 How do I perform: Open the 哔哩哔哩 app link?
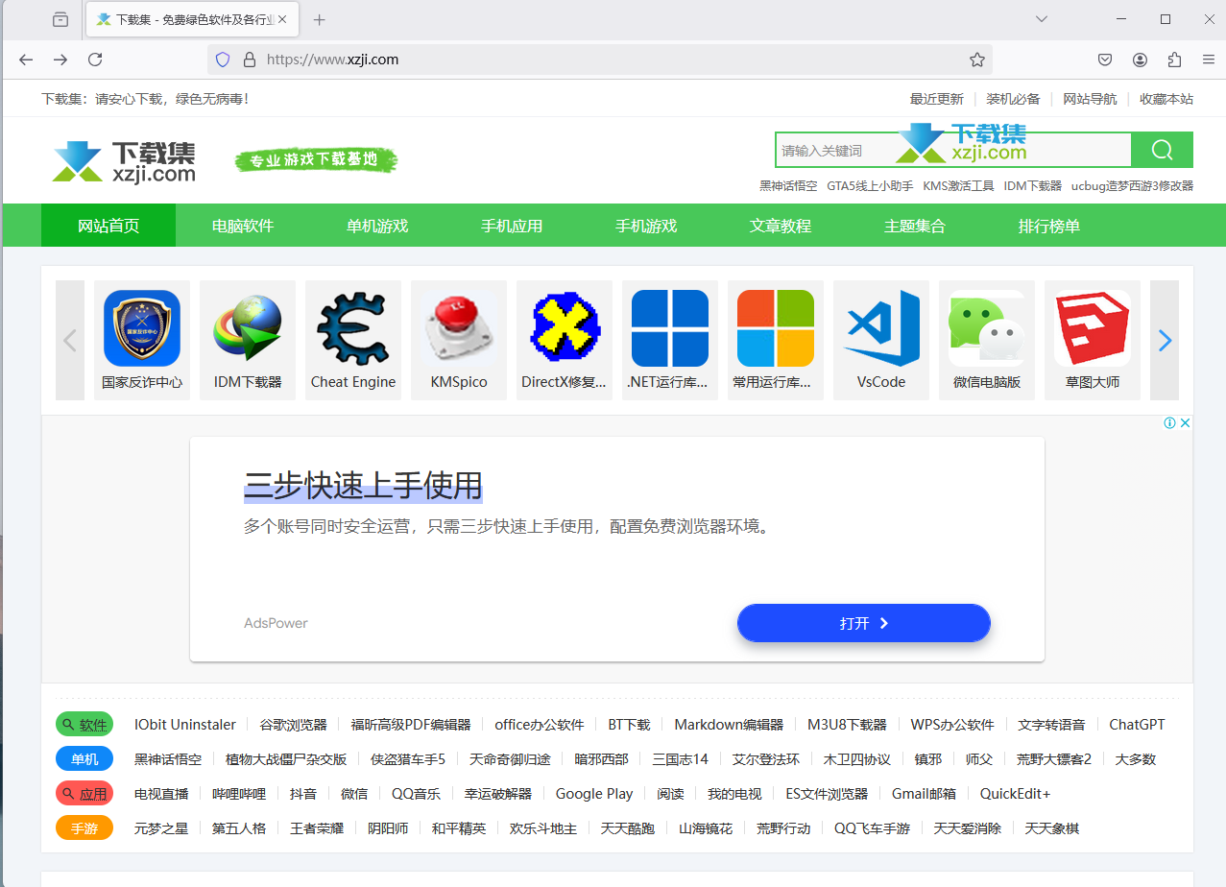click(x=239, y=794)
